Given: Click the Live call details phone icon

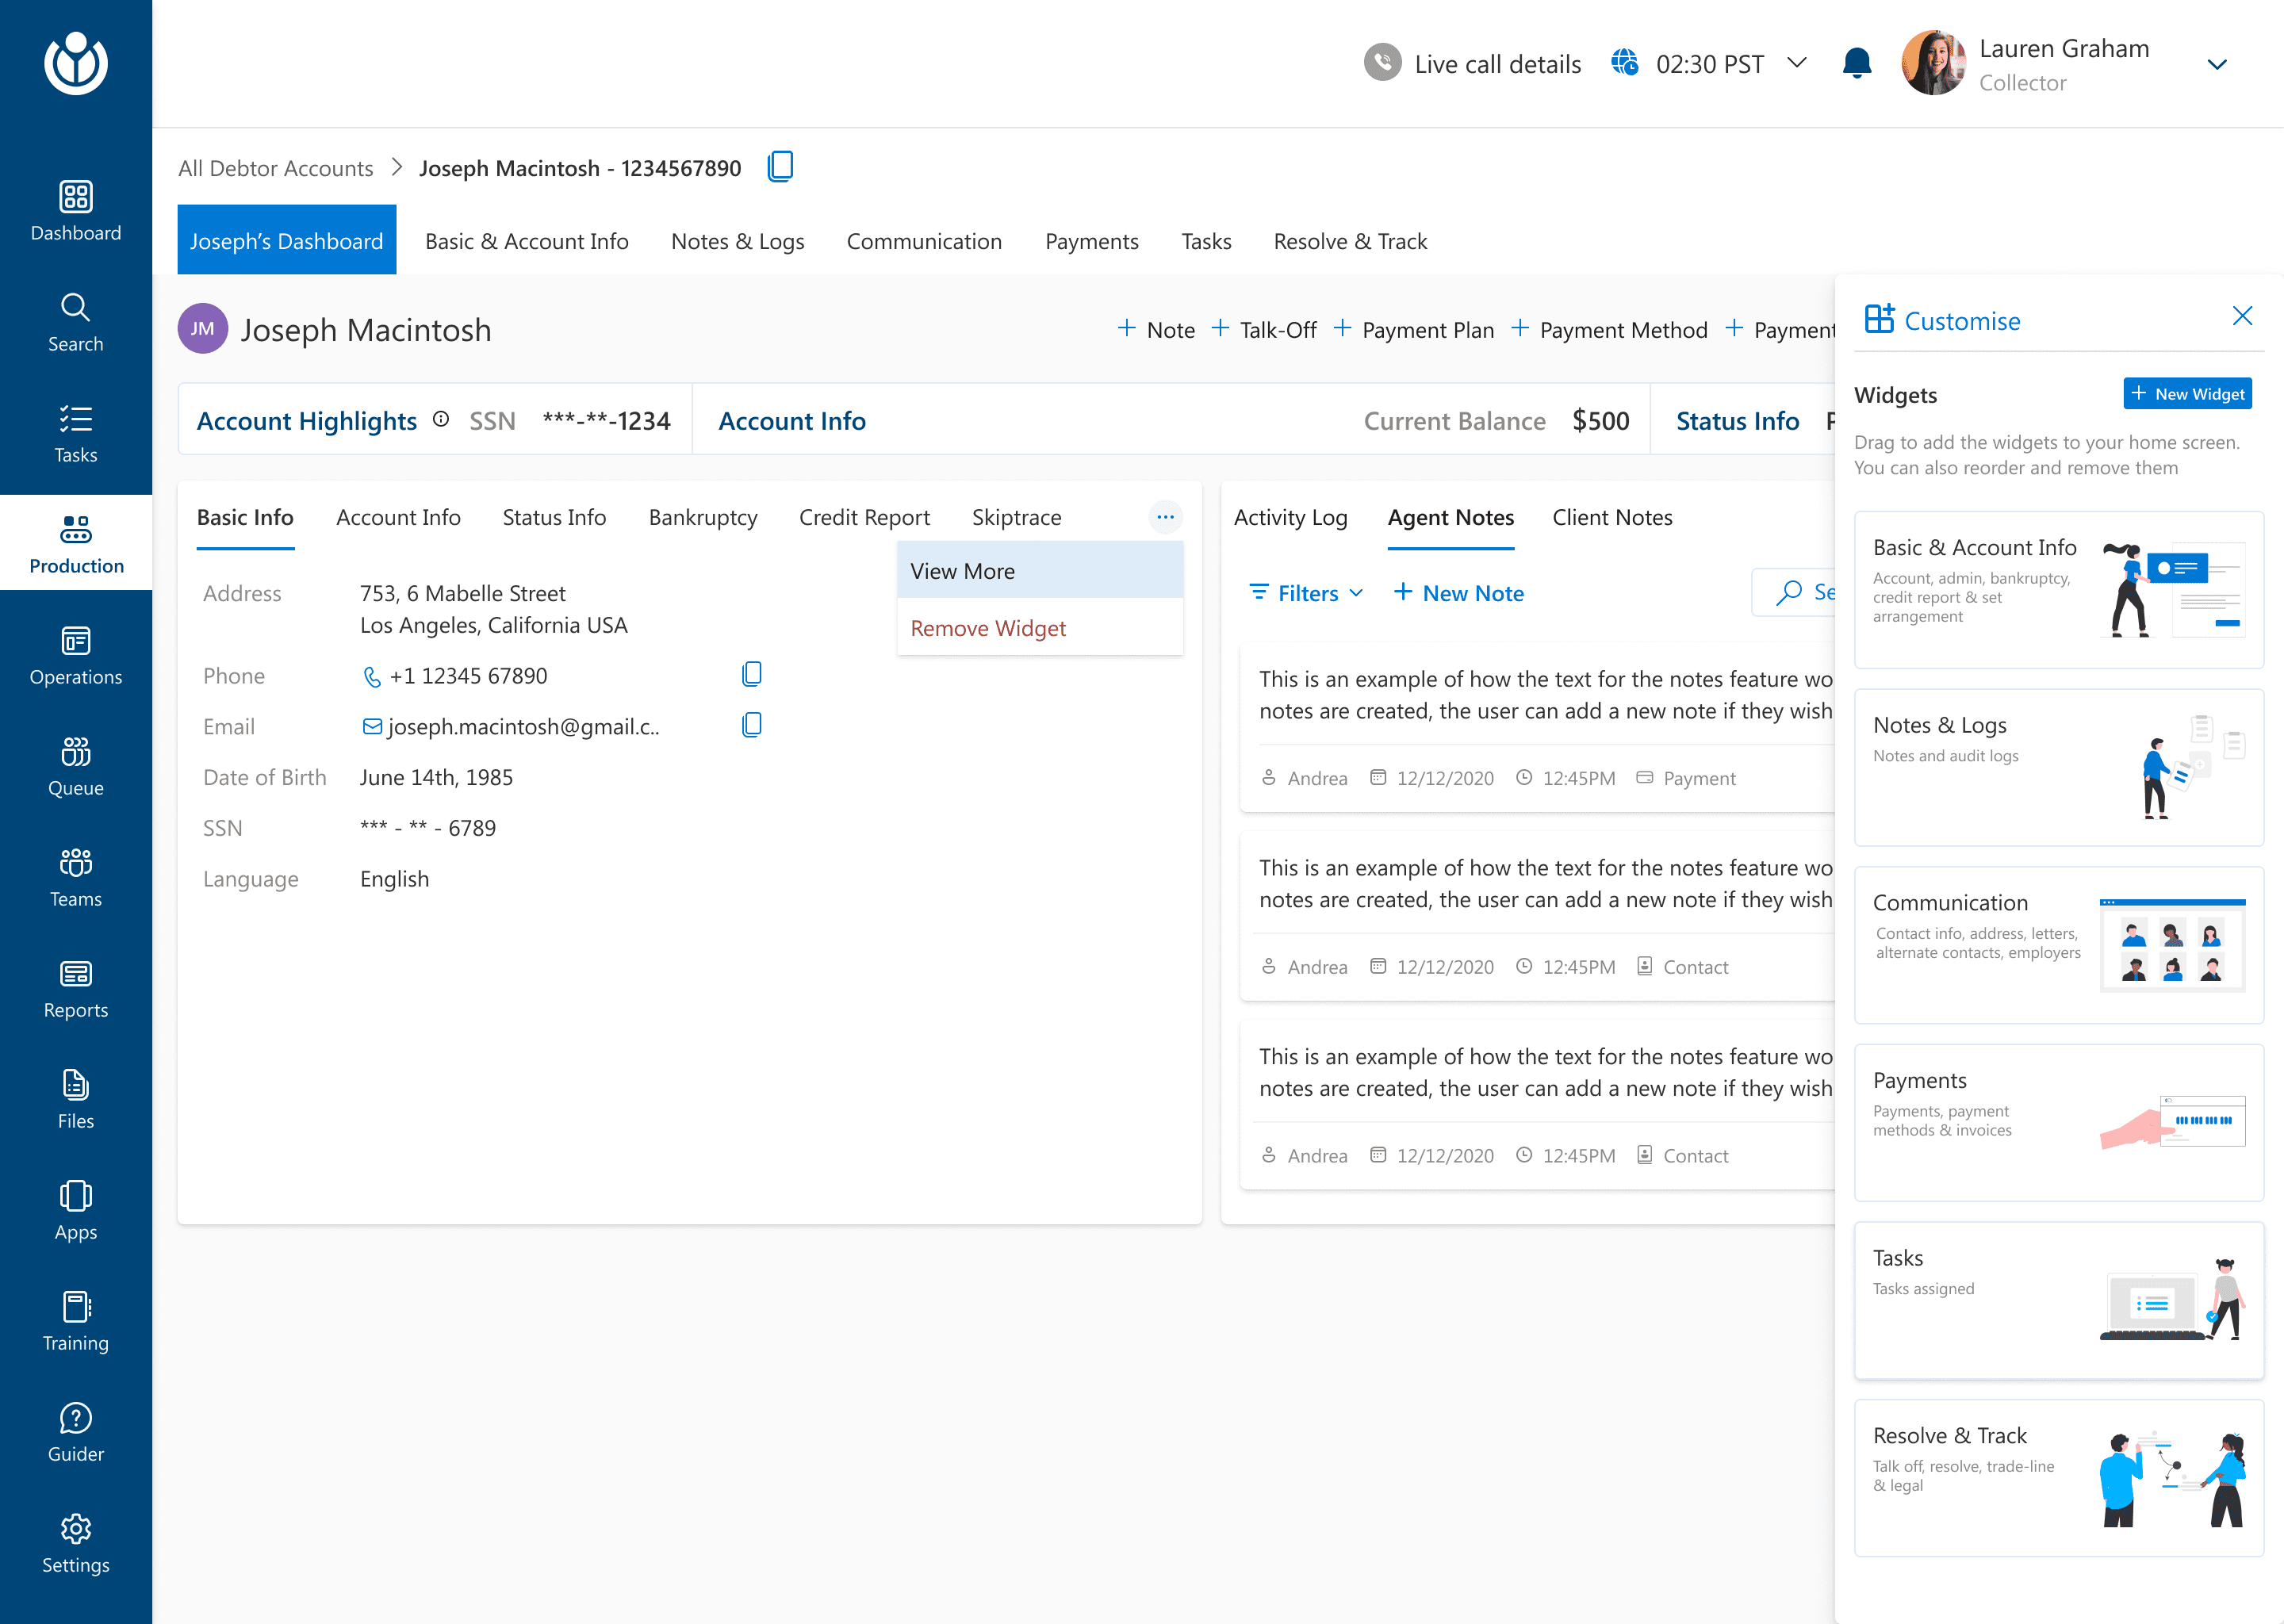Looking at the screenshot, I should 1382,63.
